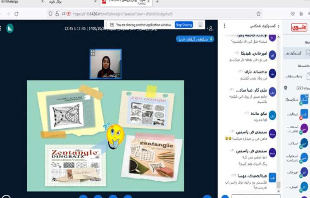Switch to the WhatsApp browser tab
310x198 pixels.
pyautogui.click(x=22, y=2)
